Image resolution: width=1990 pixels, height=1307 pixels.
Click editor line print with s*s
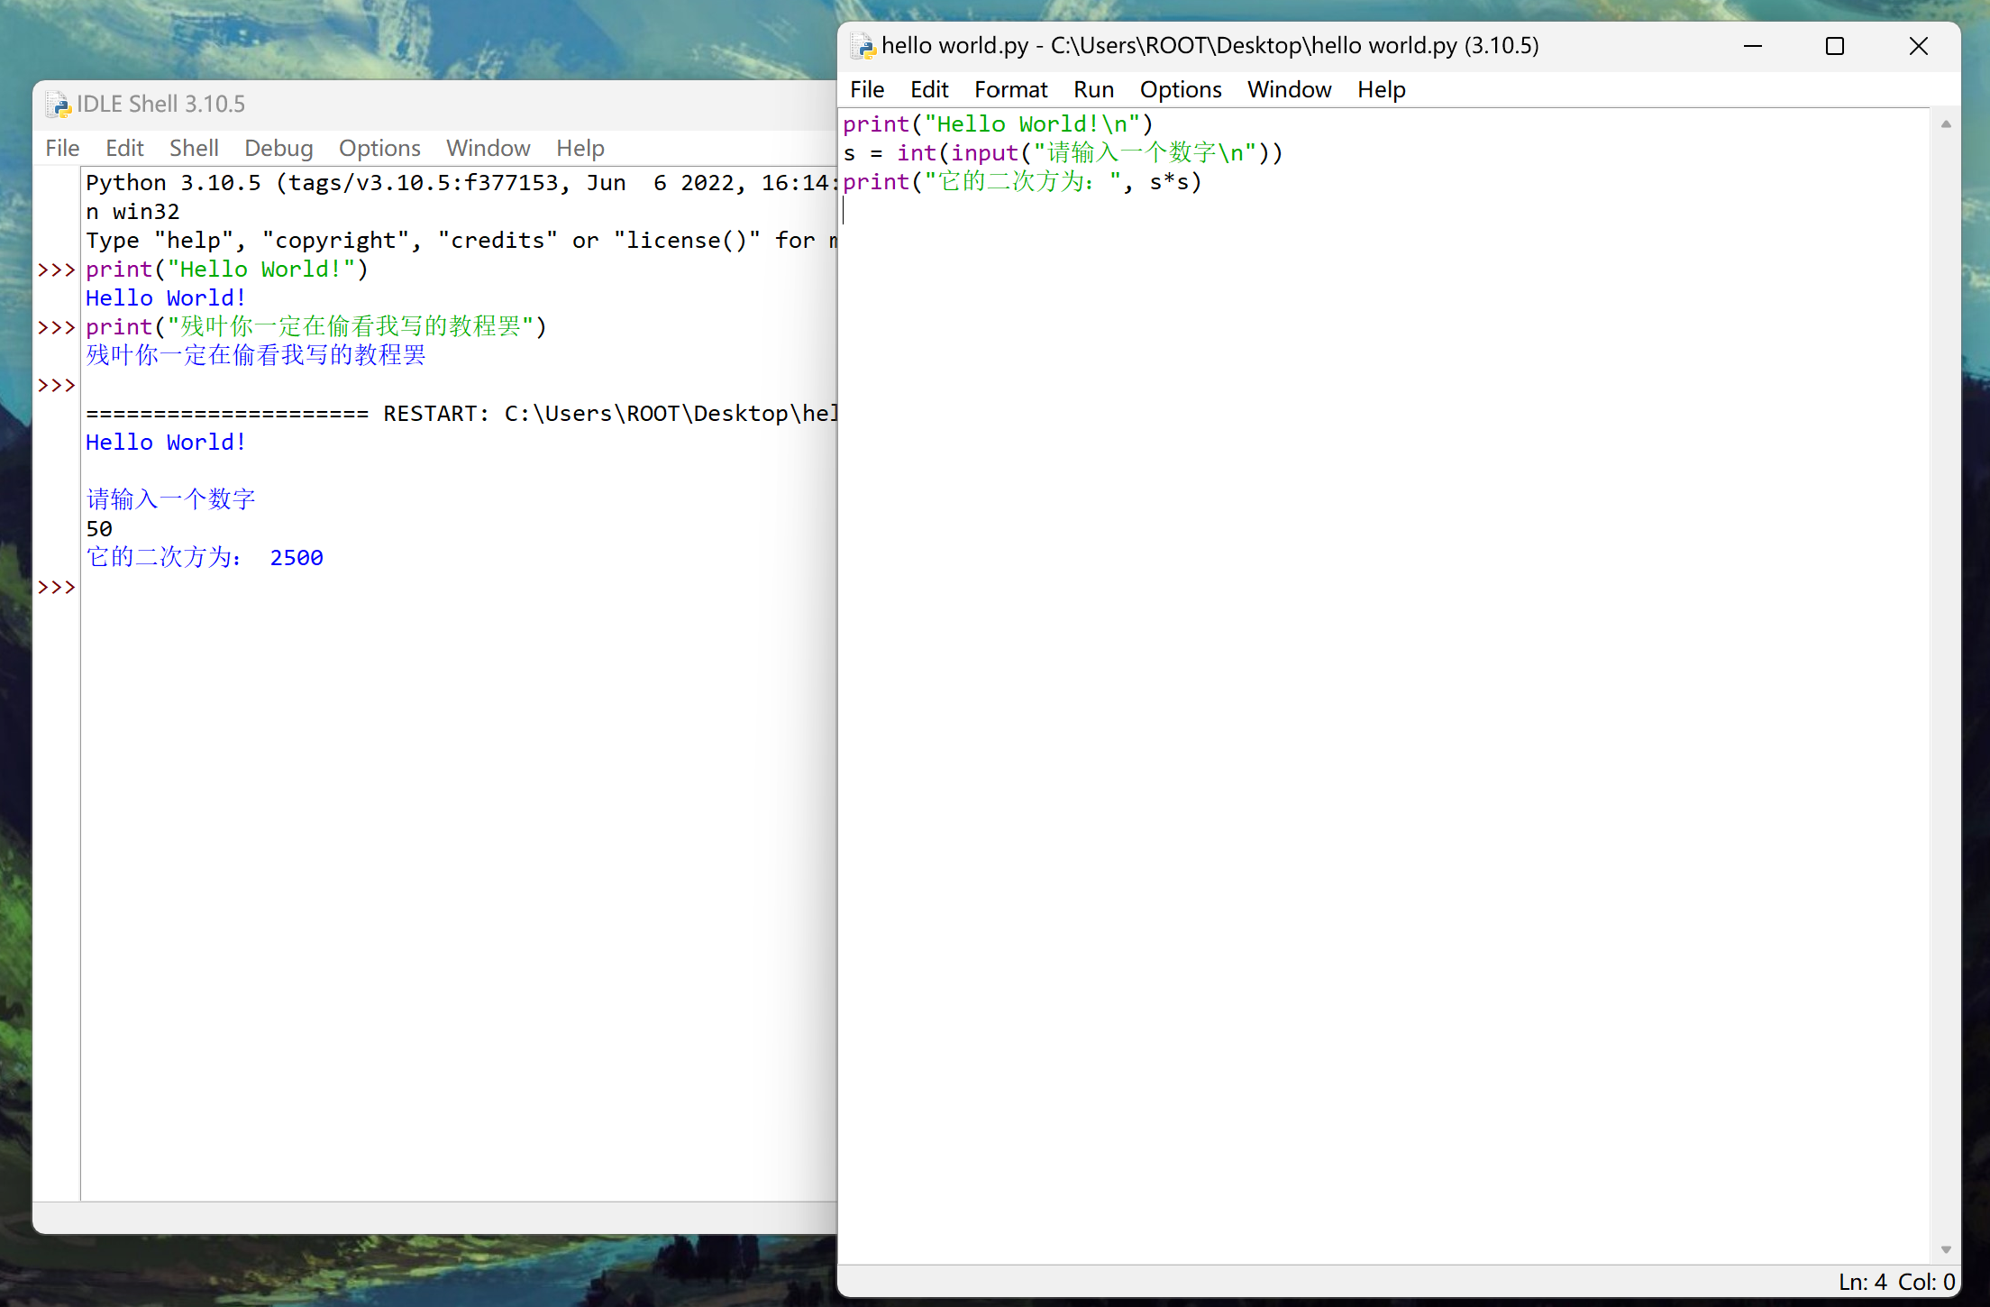point(1022,182)
